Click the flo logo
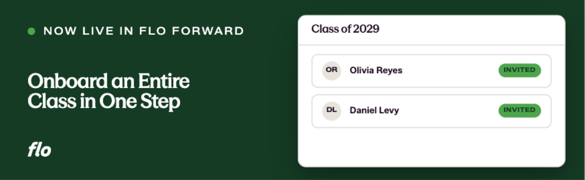Viewport: 585px width, 180px height. coord(39,150)
